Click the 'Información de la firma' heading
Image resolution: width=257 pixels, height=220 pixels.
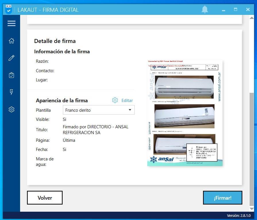62,52
